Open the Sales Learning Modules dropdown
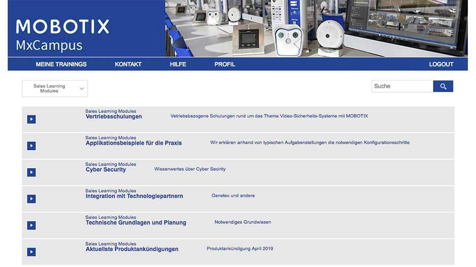Viewport: 476px width, 267px height. point(55,89)
